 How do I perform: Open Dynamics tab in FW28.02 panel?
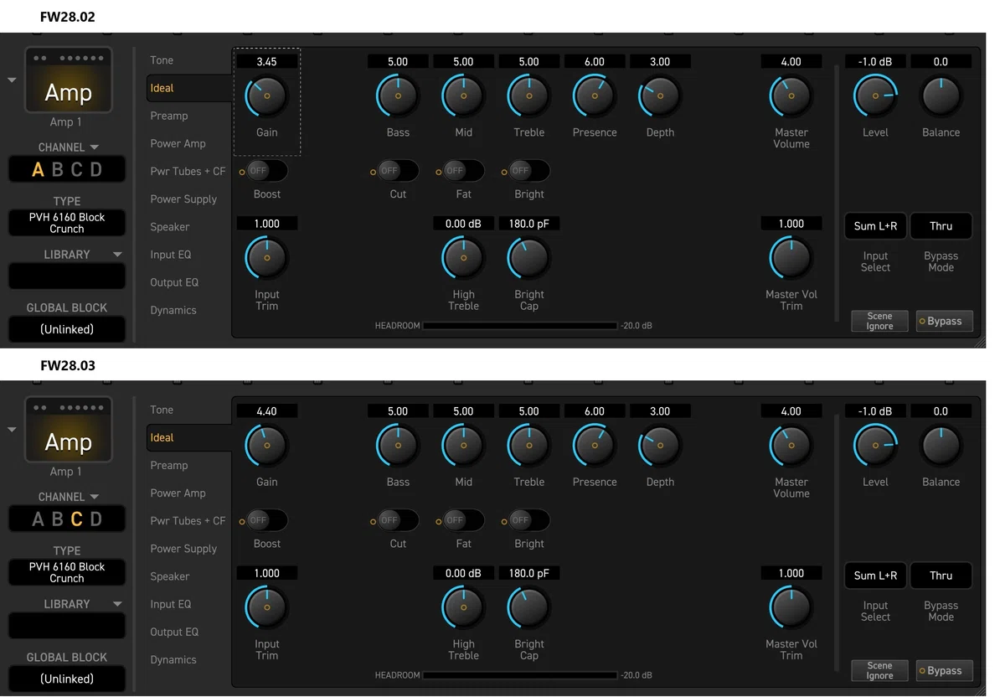tap(173, 310)
